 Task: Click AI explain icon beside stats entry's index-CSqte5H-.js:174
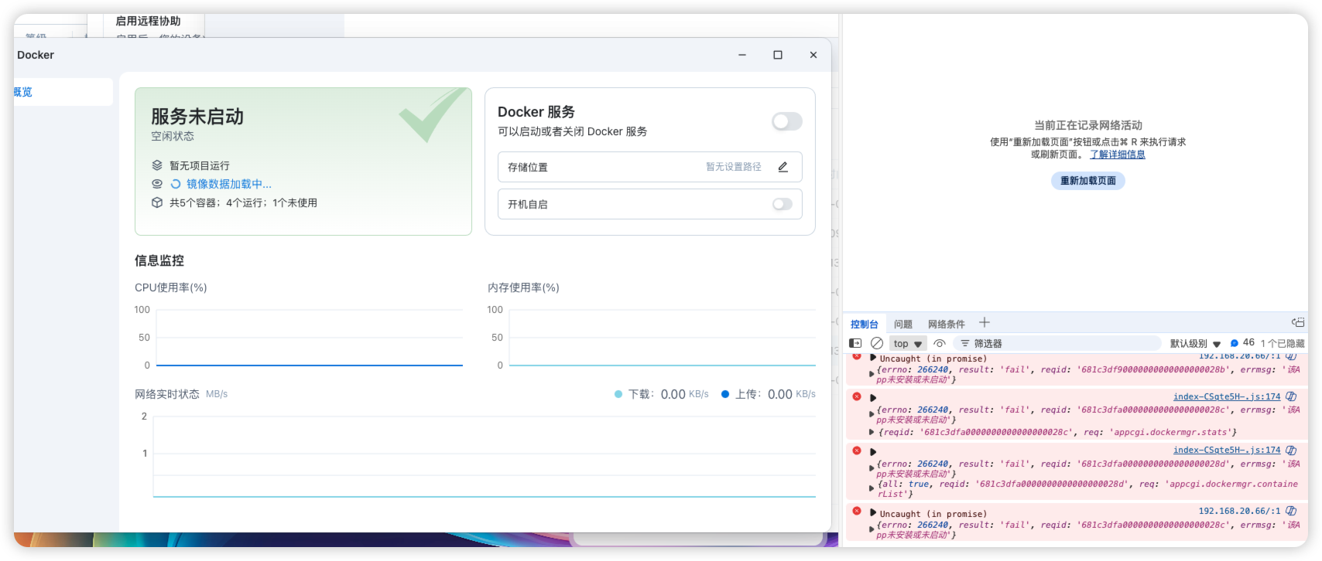coord(1291,396)
